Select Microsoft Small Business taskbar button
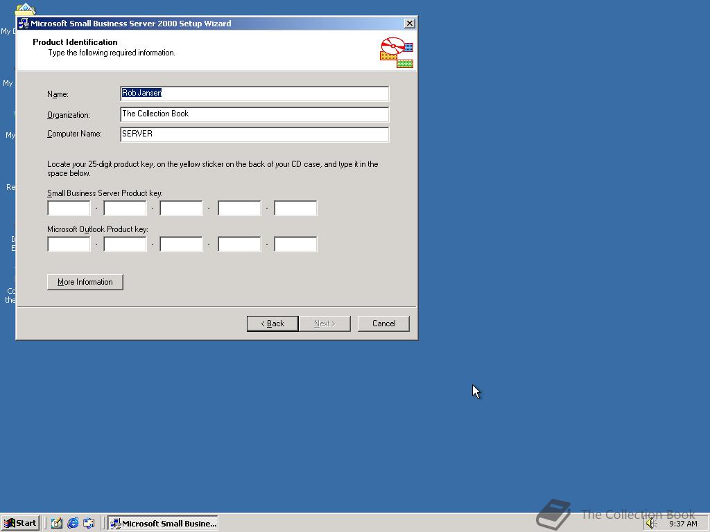Screen dimensions: 710x532 [x=163, y=524]
